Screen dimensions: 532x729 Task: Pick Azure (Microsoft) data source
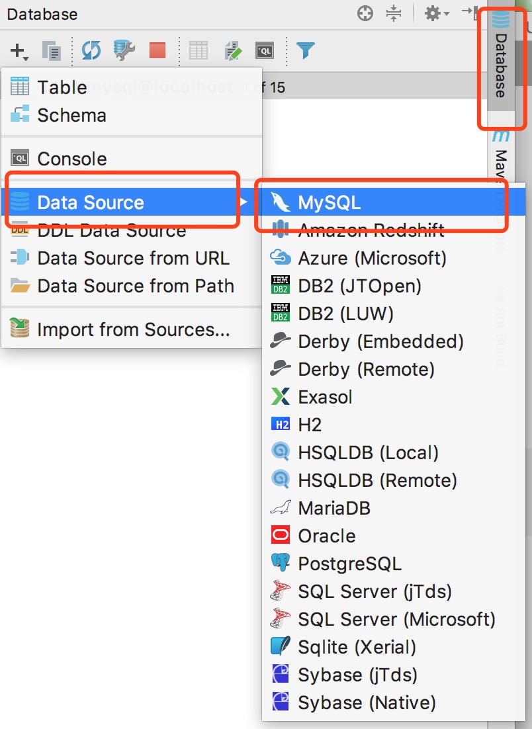pyautogui.click(x=394, y=258)
